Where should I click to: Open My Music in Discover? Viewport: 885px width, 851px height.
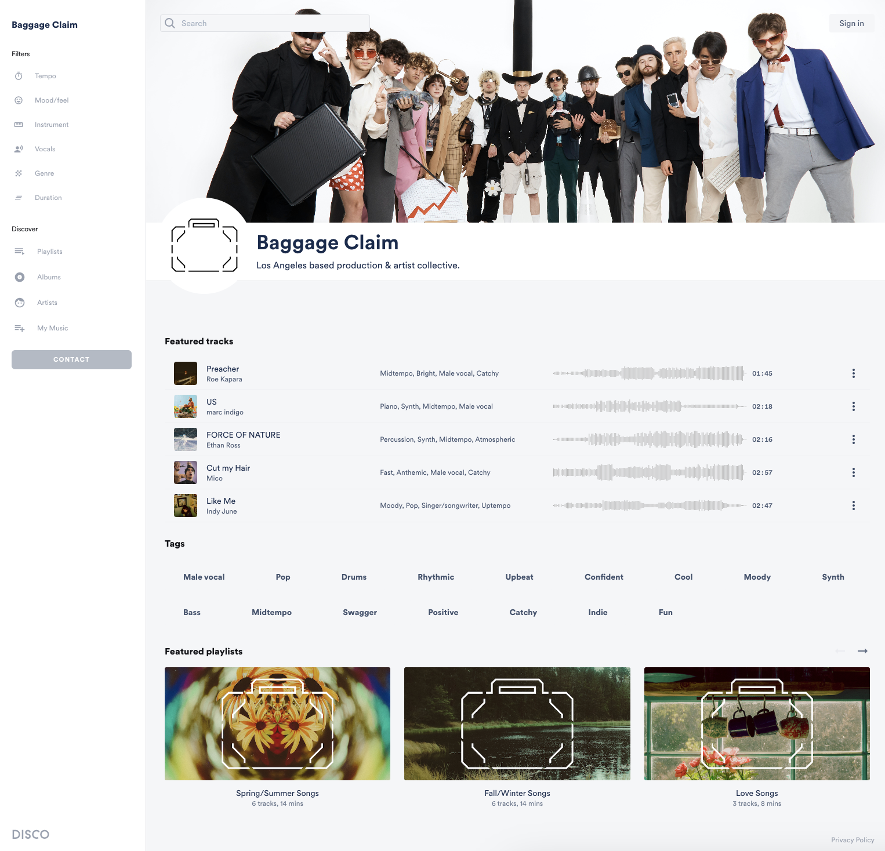[53, 328]
